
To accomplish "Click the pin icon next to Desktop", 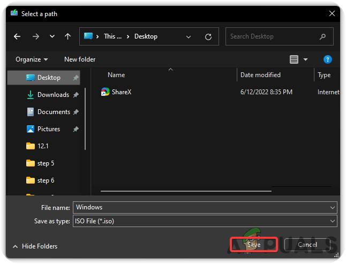I will 76,78.
